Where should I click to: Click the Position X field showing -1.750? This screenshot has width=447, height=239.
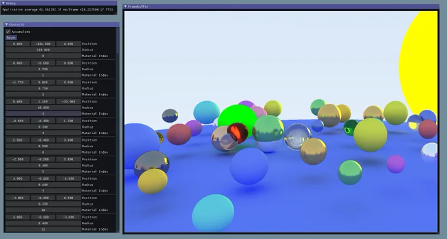pos(18,82)
